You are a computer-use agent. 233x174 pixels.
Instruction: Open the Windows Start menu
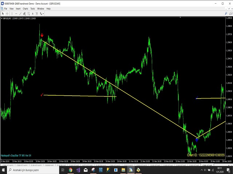(x=3, y=170)
